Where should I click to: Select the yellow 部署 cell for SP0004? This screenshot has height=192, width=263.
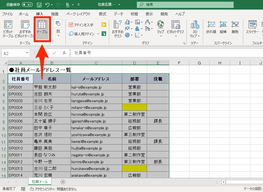coord(134,107)
